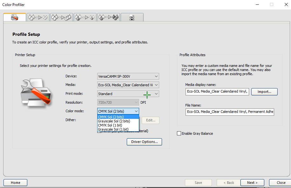The height and width of the screenshot is (188, 291).
Task: Click the Dither Edit... button
Action: [x=151, y=120]
